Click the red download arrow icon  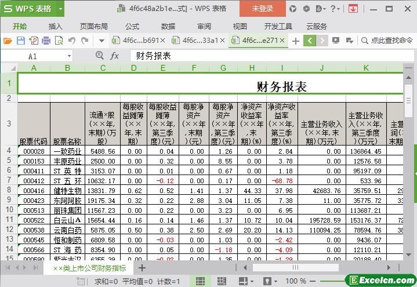click(x=353, y=9)
